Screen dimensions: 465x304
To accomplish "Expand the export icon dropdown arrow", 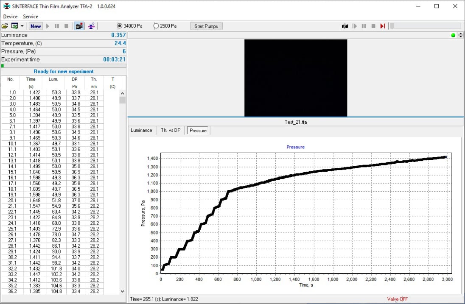I will click(x=22, y=26).
